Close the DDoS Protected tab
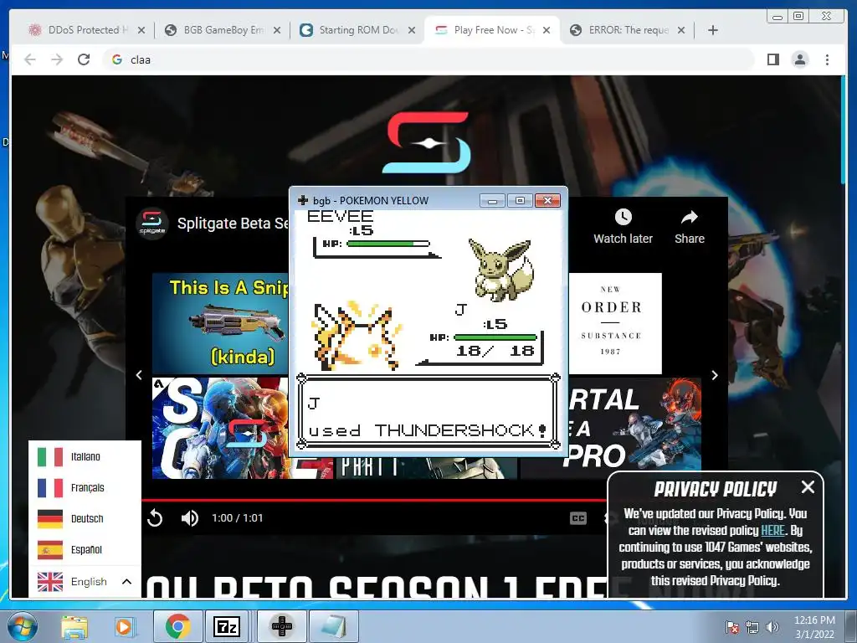Viewport: 857px width, 643px height. (141, 30)
